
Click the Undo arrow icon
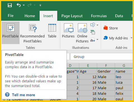(19, 5)
